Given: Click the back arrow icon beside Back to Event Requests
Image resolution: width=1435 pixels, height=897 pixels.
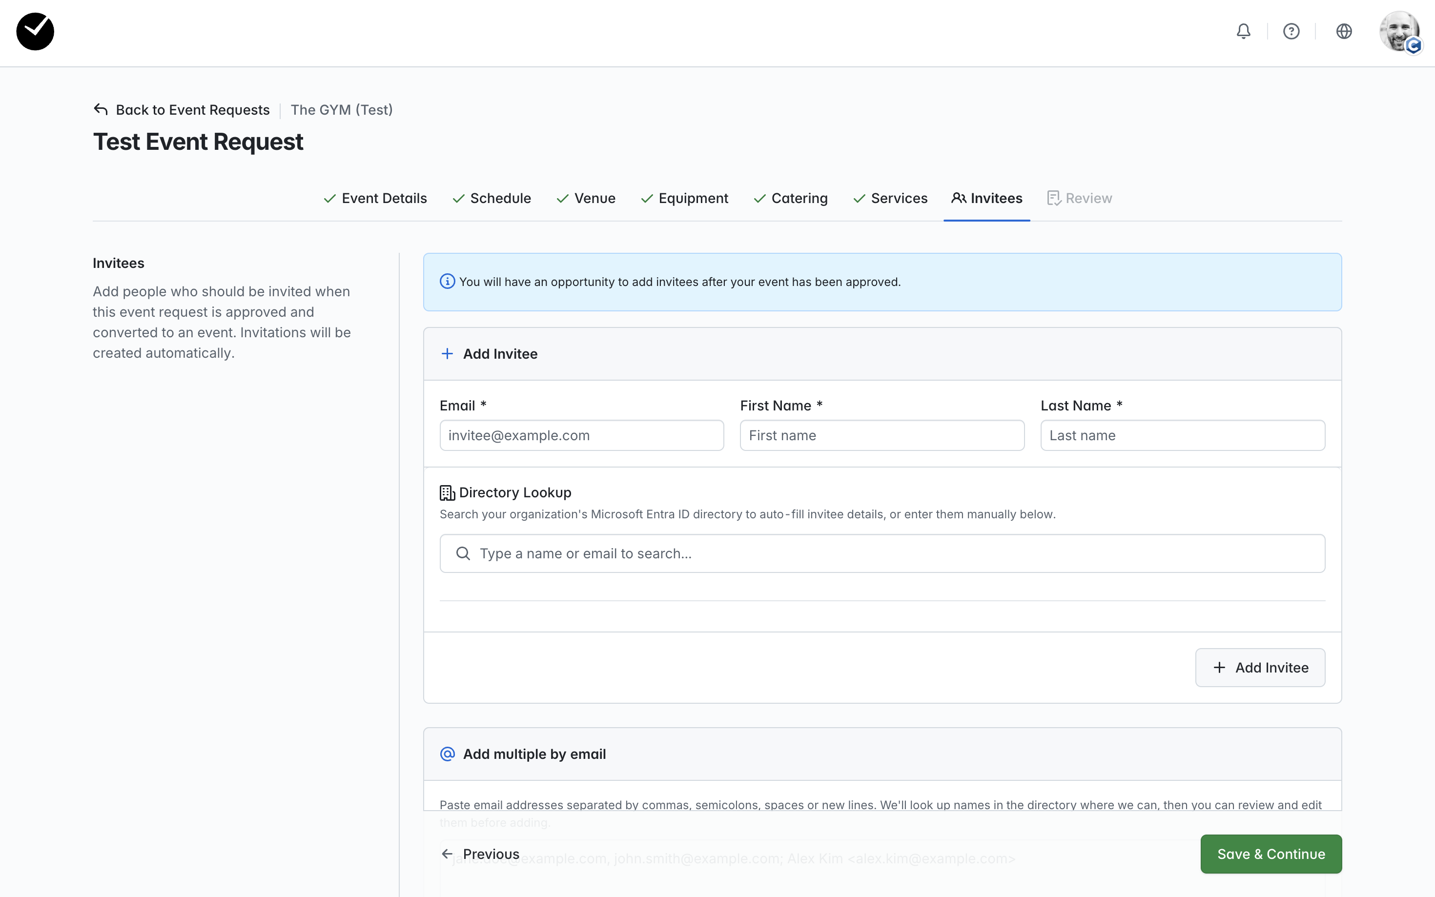Looking at the screenshot, I should click(101, 110).
